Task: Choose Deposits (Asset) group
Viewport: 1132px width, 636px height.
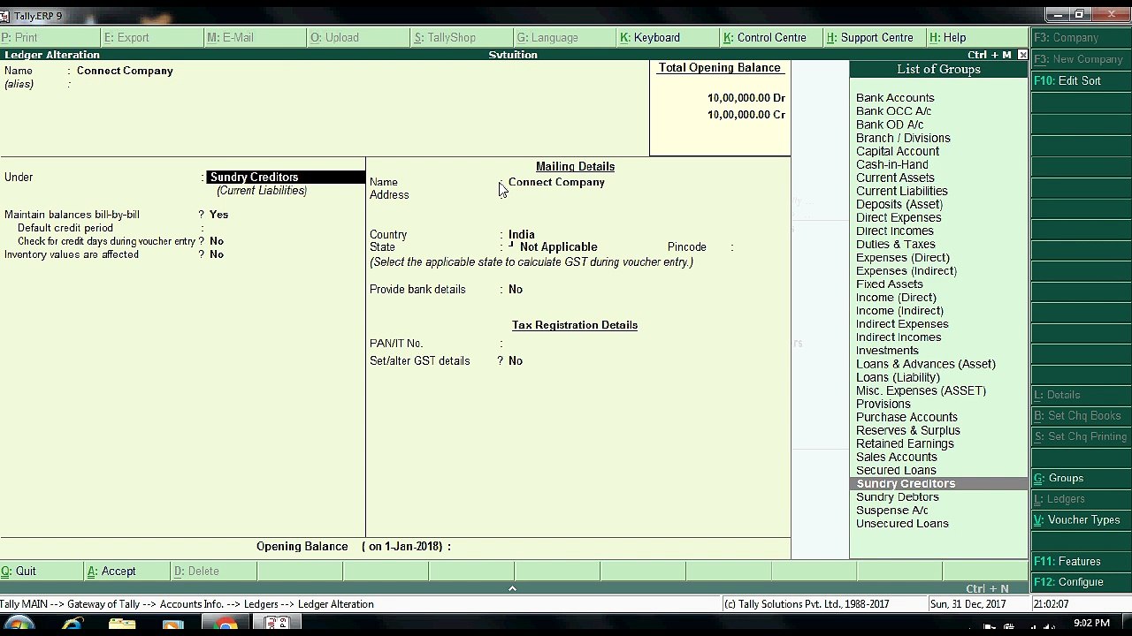Action: [x=899, y=204]
